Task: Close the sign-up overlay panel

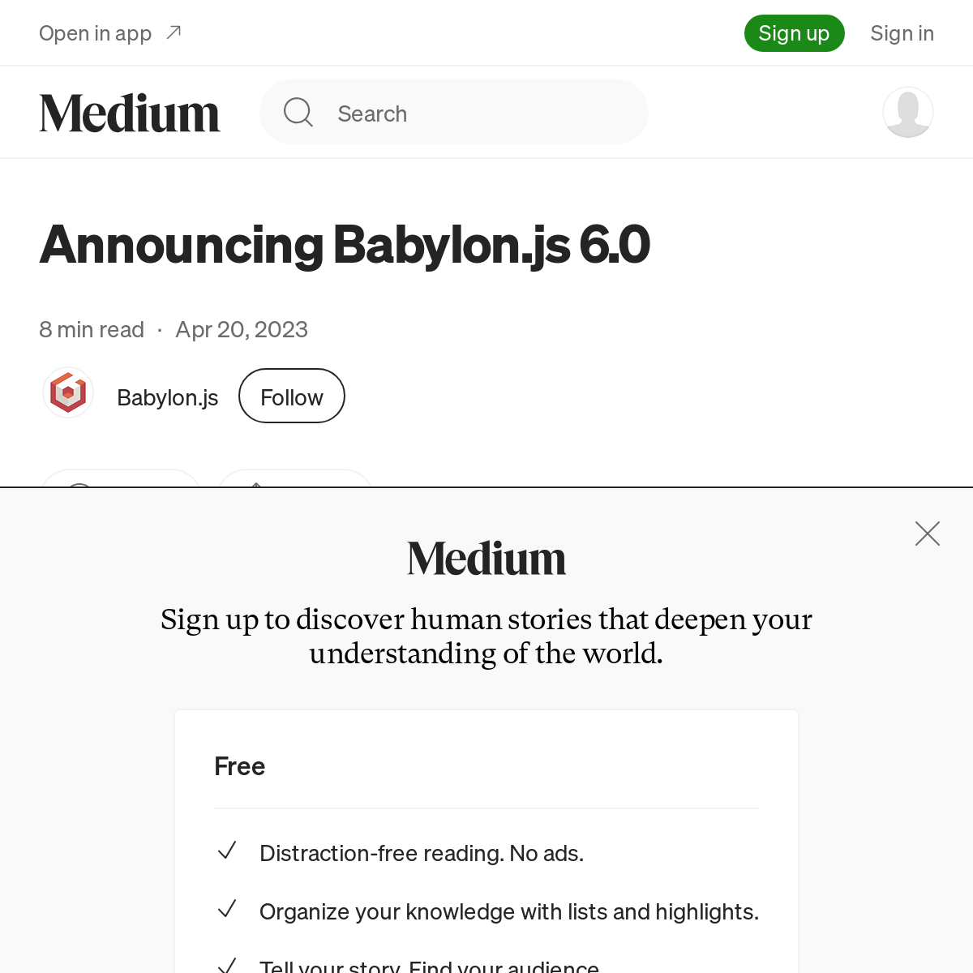Action: click(927, 534)
